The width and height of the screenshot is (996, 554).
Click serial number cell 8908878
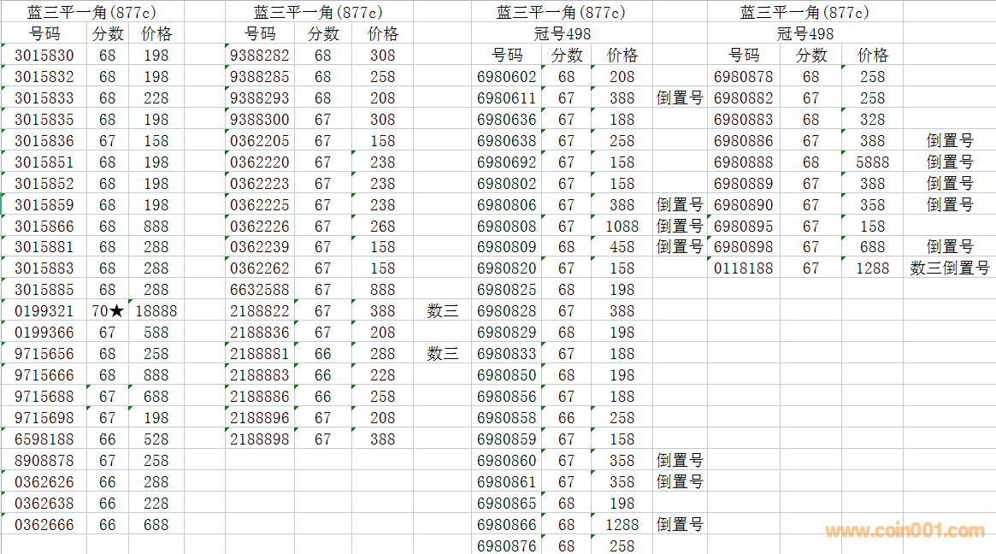click(x=44, y=461)
